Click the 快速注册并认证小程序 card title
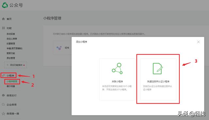Screen dimensions: 209x120 click(158, 81)
